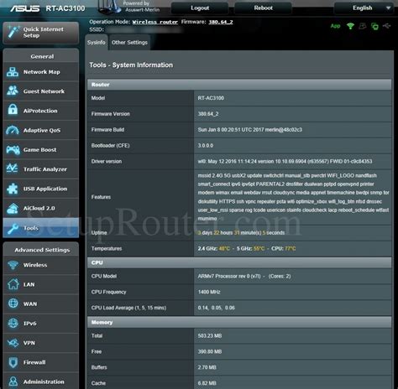398x389 pixels.
Task: Click the Reboot button
Action: [x=263, y=8]
